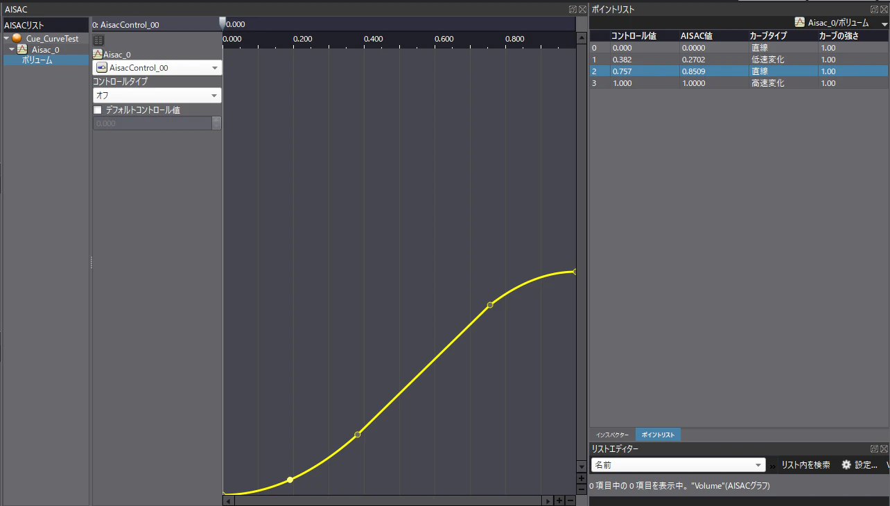Viewport: 890px width, 506px height.
Task: Click horizontal zoom out minus button
Action: tap(570, 500)
